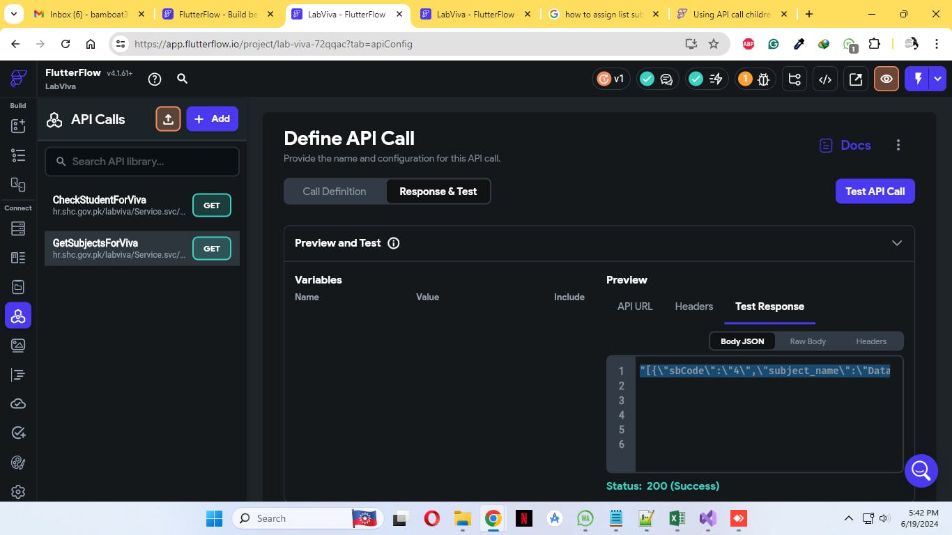
Task: Open the Firestore database sidebar icon
Action: pos(18,228)
